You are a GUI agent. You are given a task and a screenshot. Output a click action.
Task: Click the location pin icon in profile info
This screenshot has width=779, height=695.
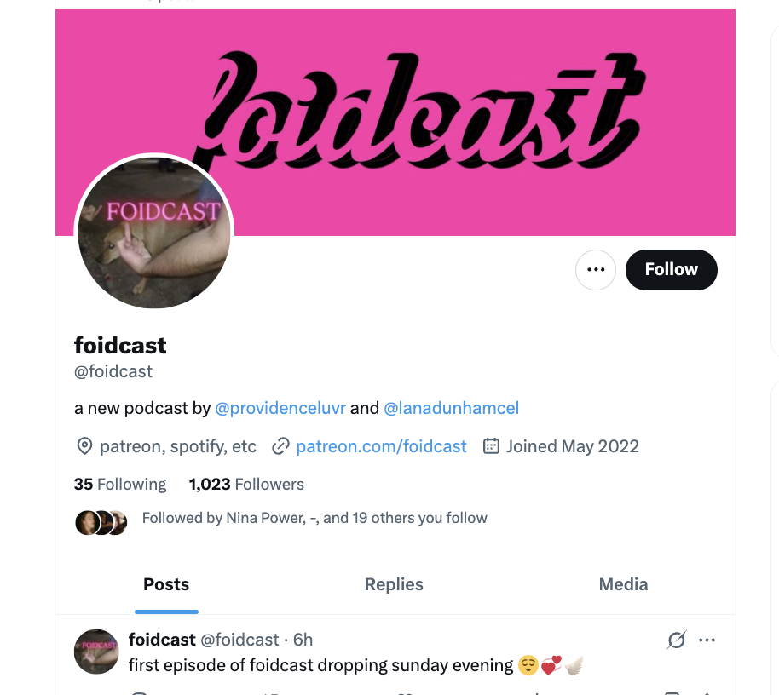(84, 446)
